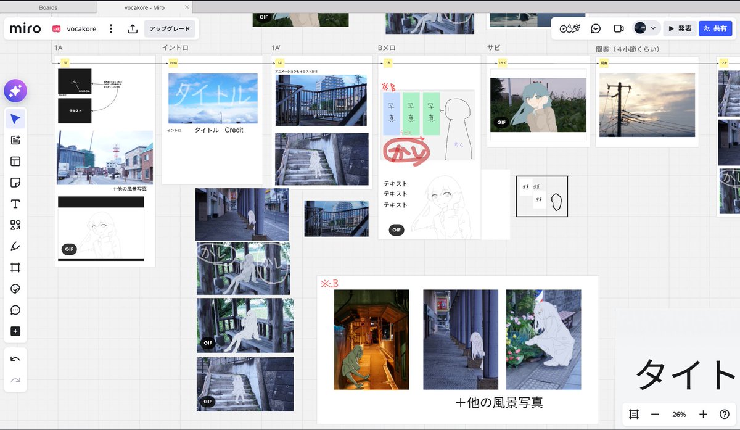
Task: Select the Text tool
Action: 15,204
